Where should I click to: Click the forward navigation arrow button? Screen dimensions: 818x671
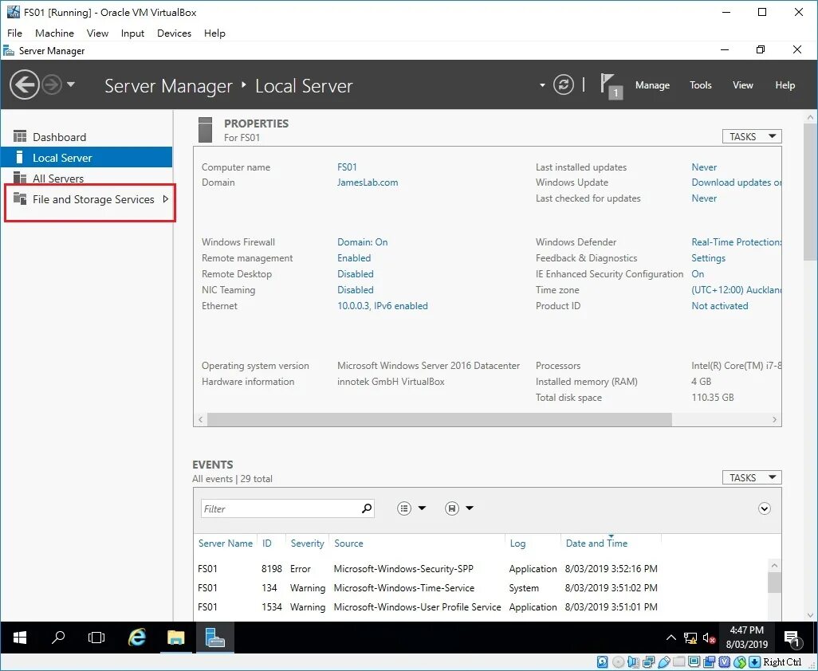[x=52, y=84]
